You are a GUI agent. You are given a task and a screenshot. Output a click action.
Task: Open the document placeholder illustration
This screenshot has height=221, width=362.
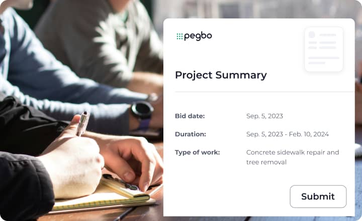pyautogui.click(x=323, y=49)
